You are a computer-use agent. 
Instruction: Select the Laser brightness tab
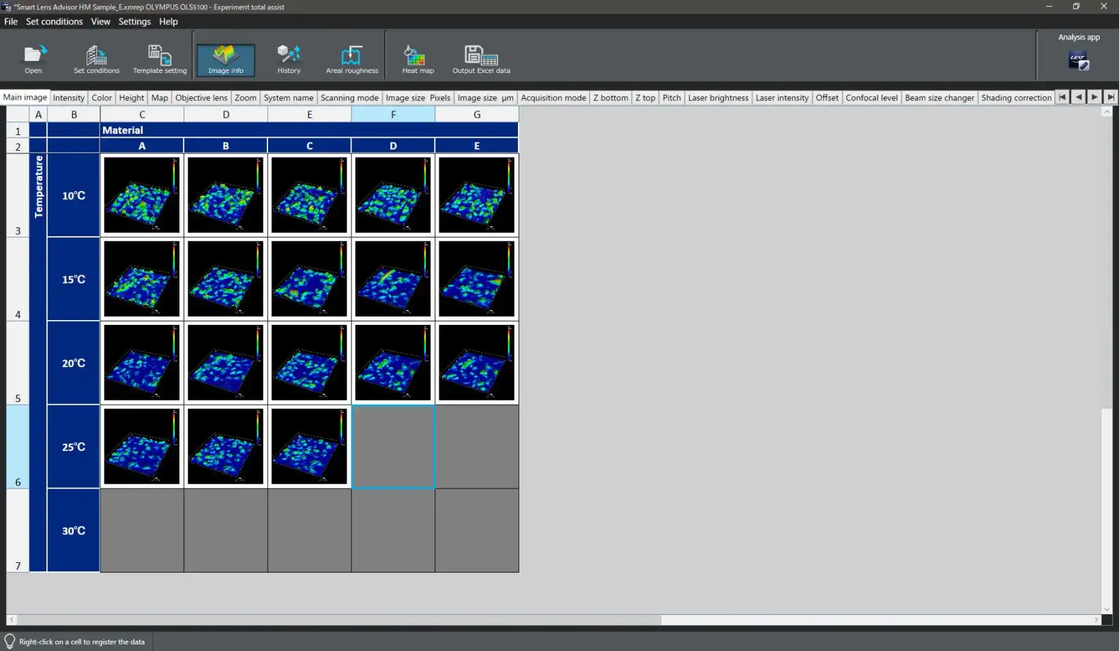718,98
